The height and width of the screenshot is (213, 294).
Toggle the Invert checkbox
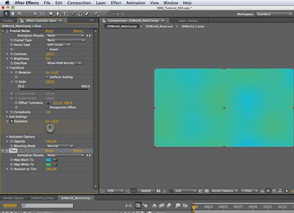(47, 49)
